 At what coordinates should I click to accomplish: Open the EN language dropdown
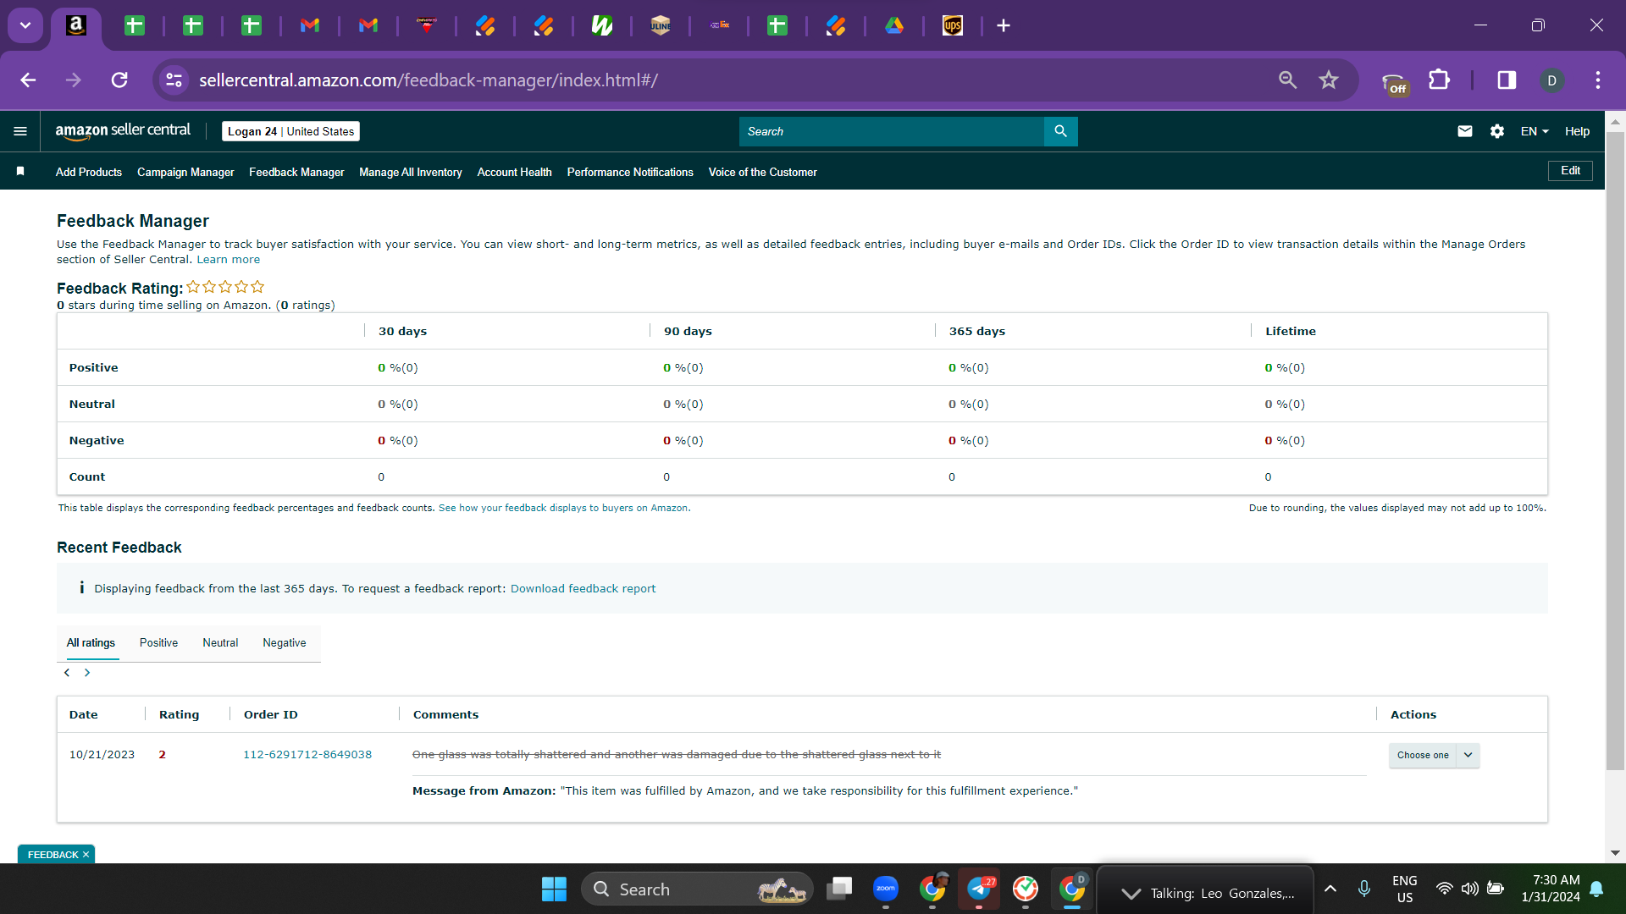tap(1534, 131)
